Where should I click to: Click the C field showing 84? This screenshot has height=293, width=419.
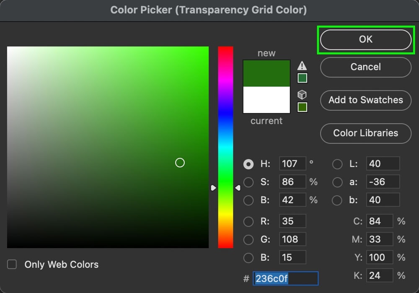pos(380,221)
